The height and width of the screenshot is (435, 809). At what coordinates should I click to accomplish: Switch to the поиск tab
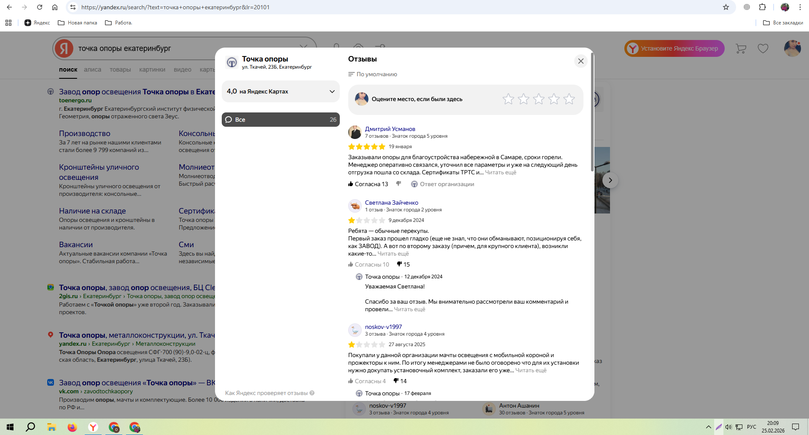68,69
